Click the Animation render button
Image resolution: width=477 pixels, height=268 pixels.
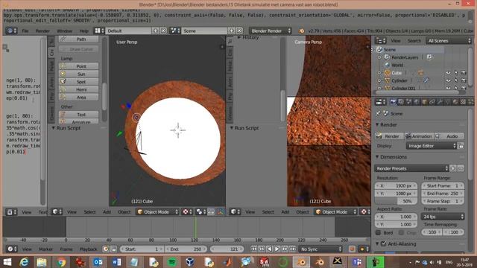click(419, 136)
